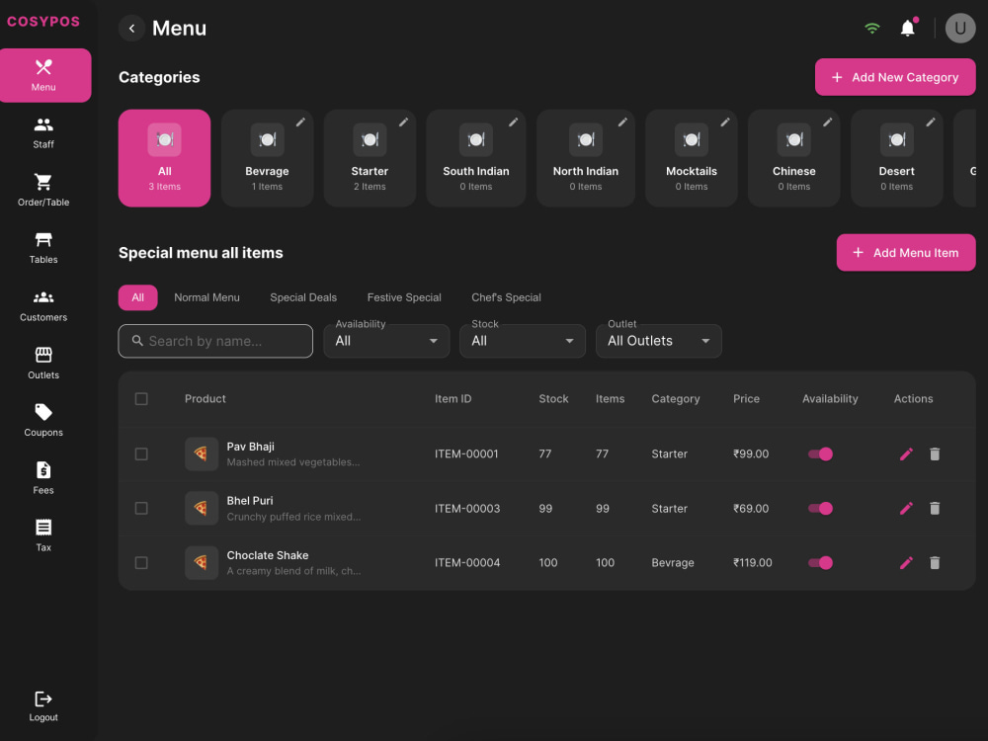988x741 pixels.
Task: Delete the Pav Bhaji item
Action: click(935, 453)
